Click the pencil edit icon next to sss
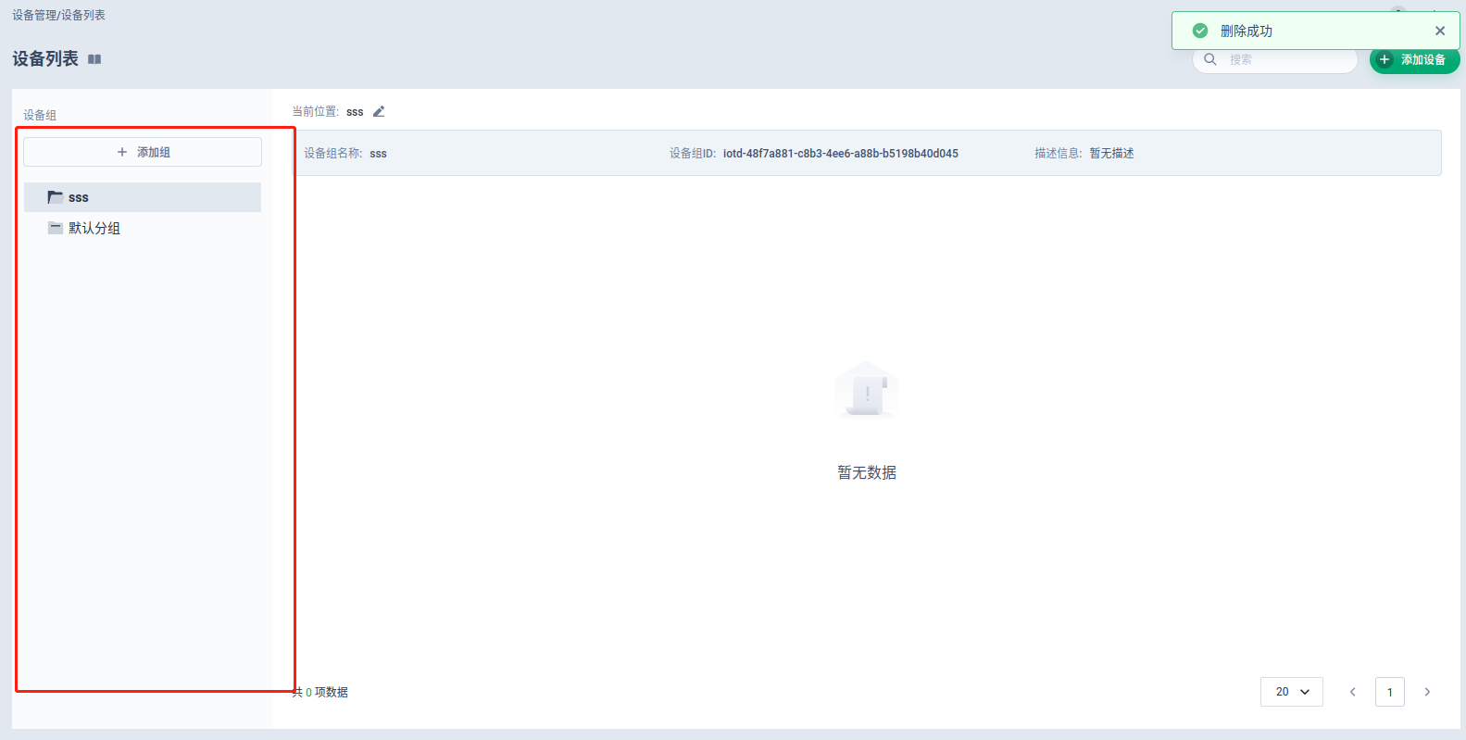The width and height of the screenshot is (1466, 740). click(379, 112)
